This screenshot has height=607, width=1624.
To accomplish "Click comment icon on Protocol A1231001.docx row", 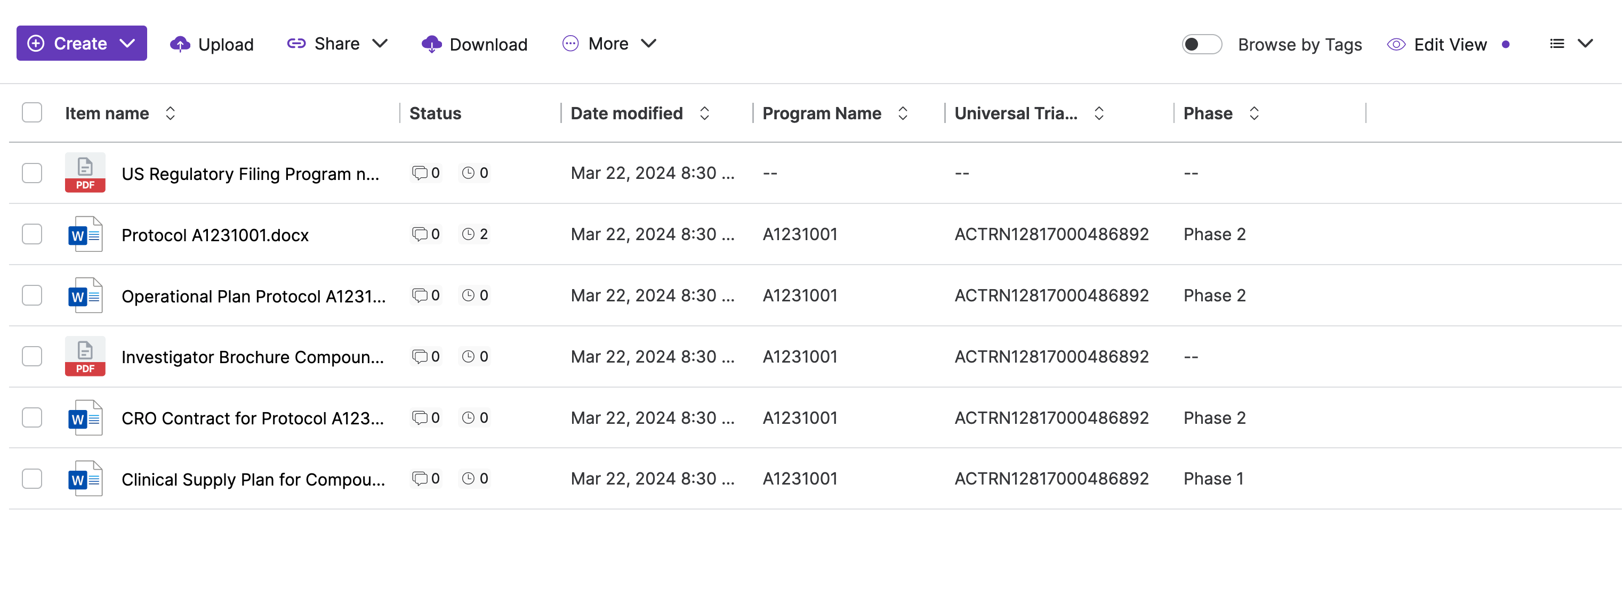I will tap(419, 234).
